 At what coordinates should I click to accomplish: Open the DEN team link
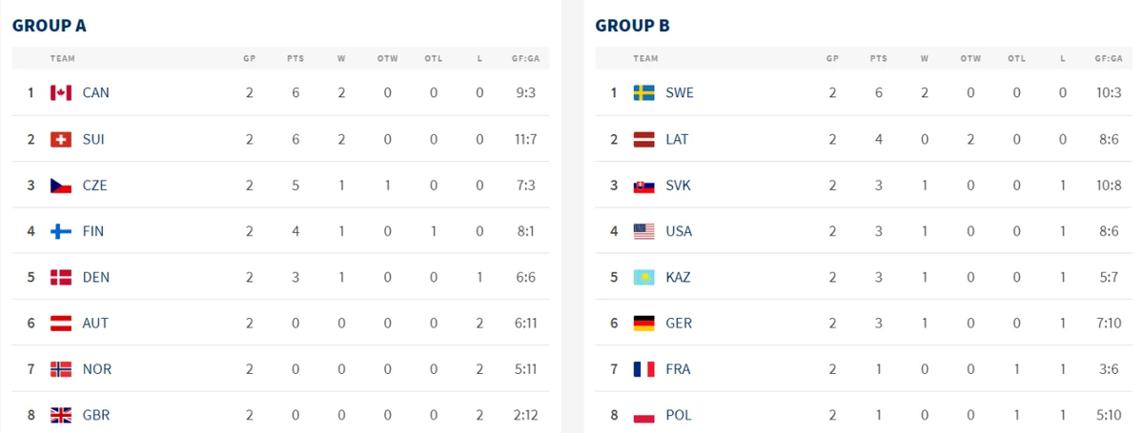95,277
